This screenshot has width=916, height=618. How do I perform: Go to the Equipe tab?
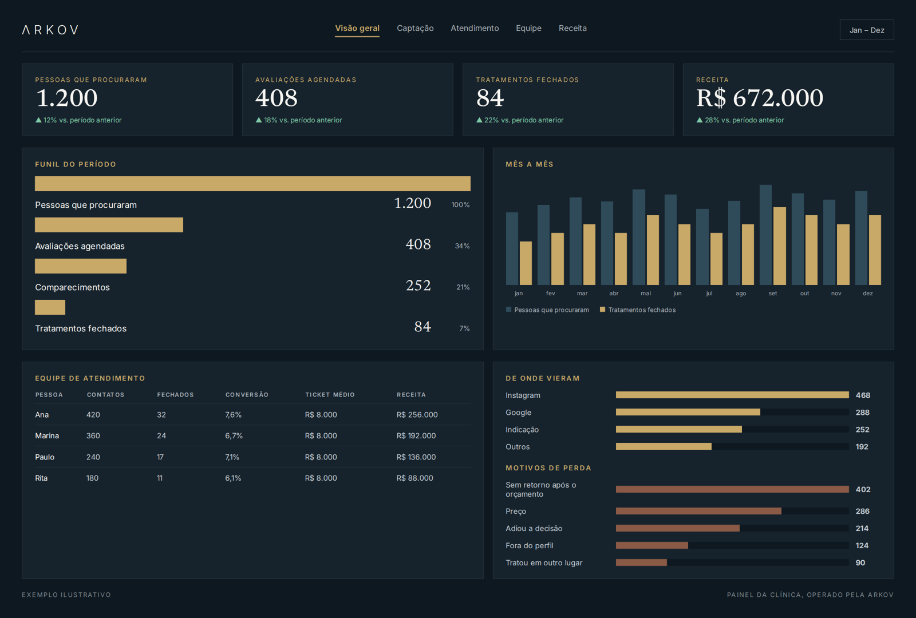point(528,29)
